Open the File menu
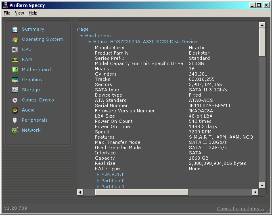The width and height of the screenshot is (272, 215). 7,13
